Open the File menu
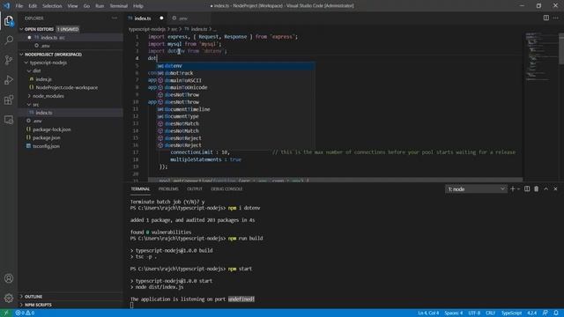Viewport: 564px width, 317px height. click(x=19, y=6)
